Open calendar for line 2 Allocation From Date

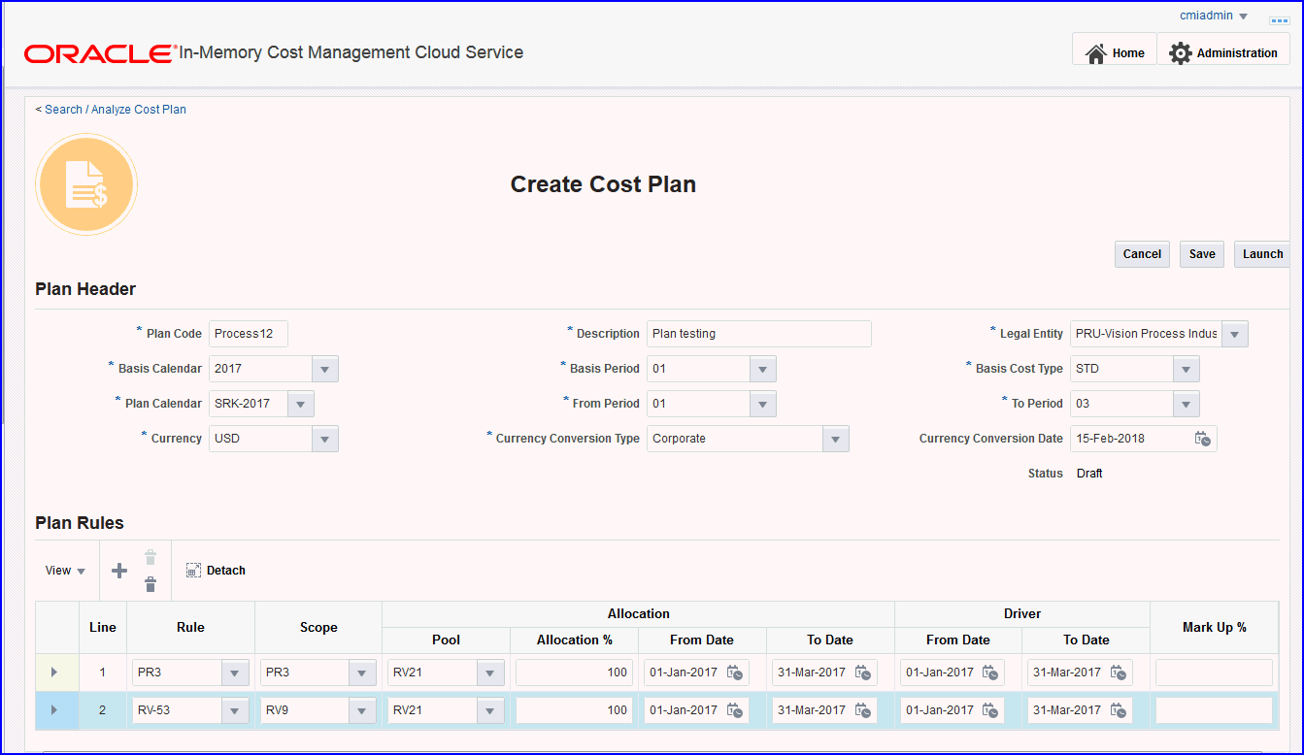pos(735,710)
